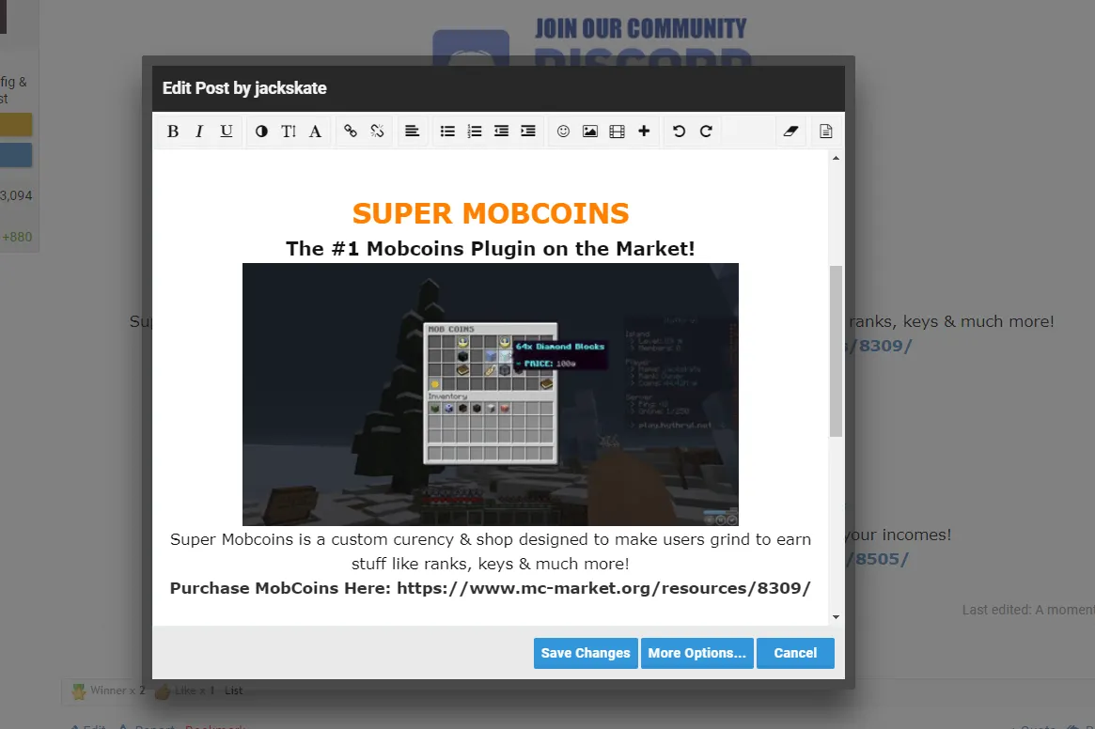Indent the selected text

pyautogui.click(x=528, y=132)
